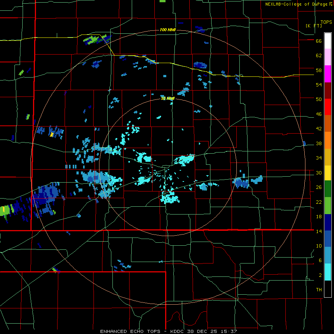The width and height of the screenshot is (334, 334).
Task: Click the legend value 30
Action: pos(319,173)
